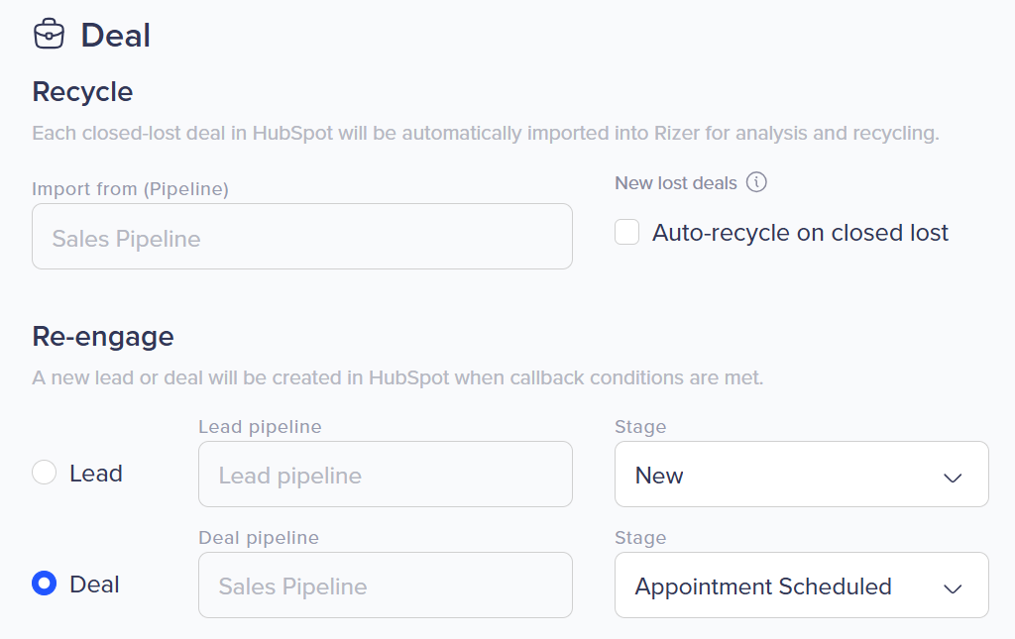
Task: Expand the Appointment Scheduled stage dropdown arrow
Action: (x=953, y=587)
